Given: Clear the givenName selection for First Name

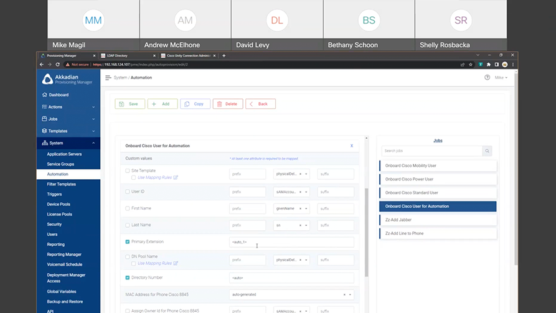Looking at the screenshot, I should pos(300,209).
